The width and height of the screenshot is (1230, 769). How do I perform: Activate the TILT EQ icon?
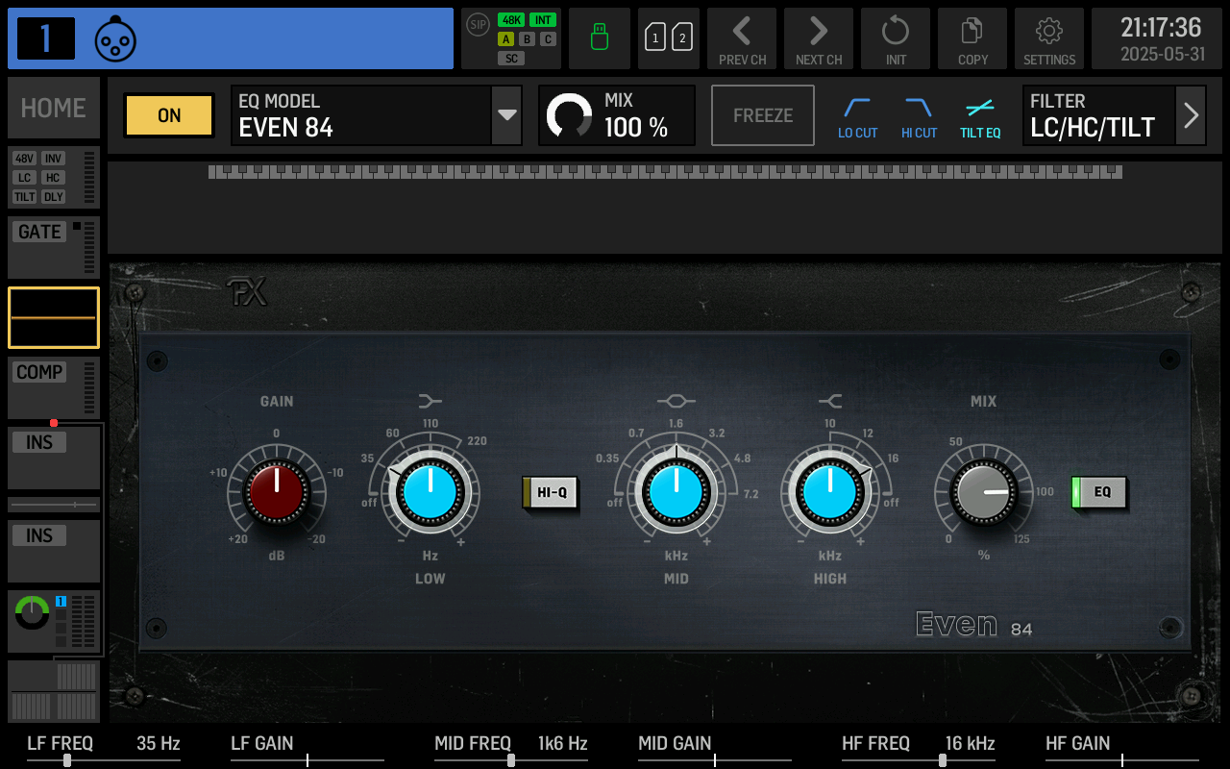[979, 115]
